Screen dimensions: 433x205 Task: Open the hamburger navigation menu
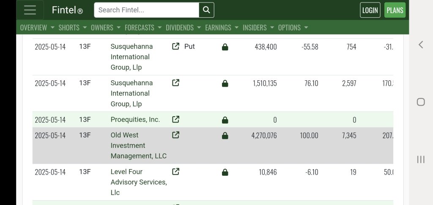30,10
